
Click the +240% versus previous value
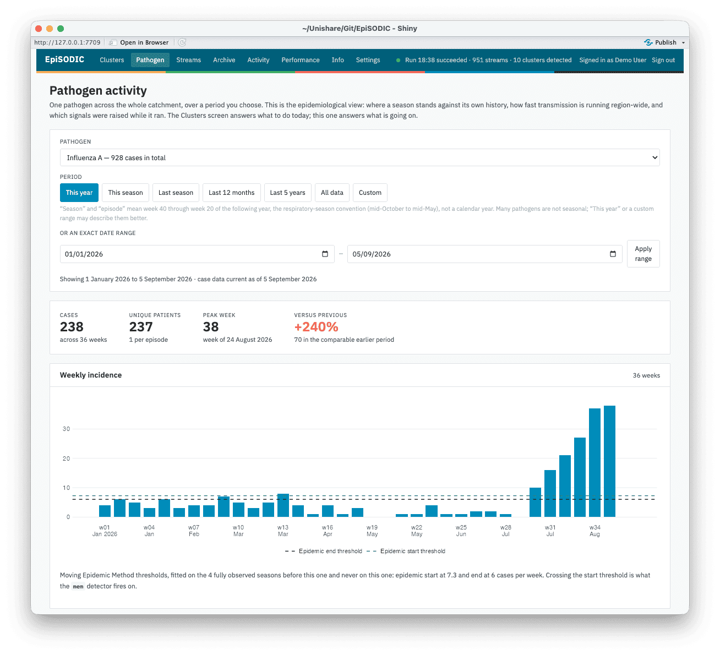tap(316, 327)
